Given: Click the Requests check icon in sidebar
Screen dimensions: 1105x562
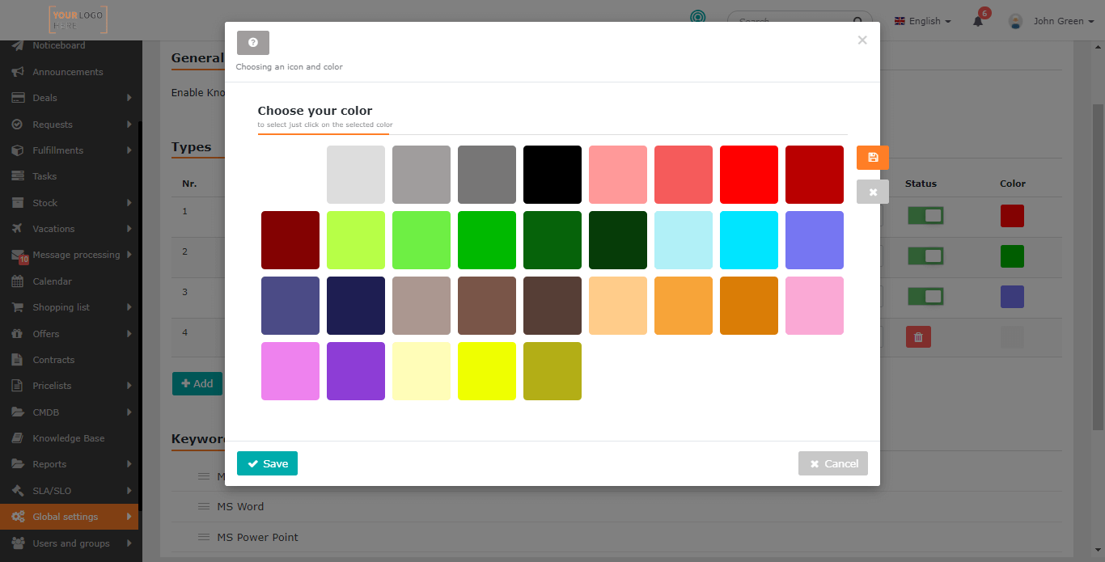Looking at the screenshot, I should (18, 125).
